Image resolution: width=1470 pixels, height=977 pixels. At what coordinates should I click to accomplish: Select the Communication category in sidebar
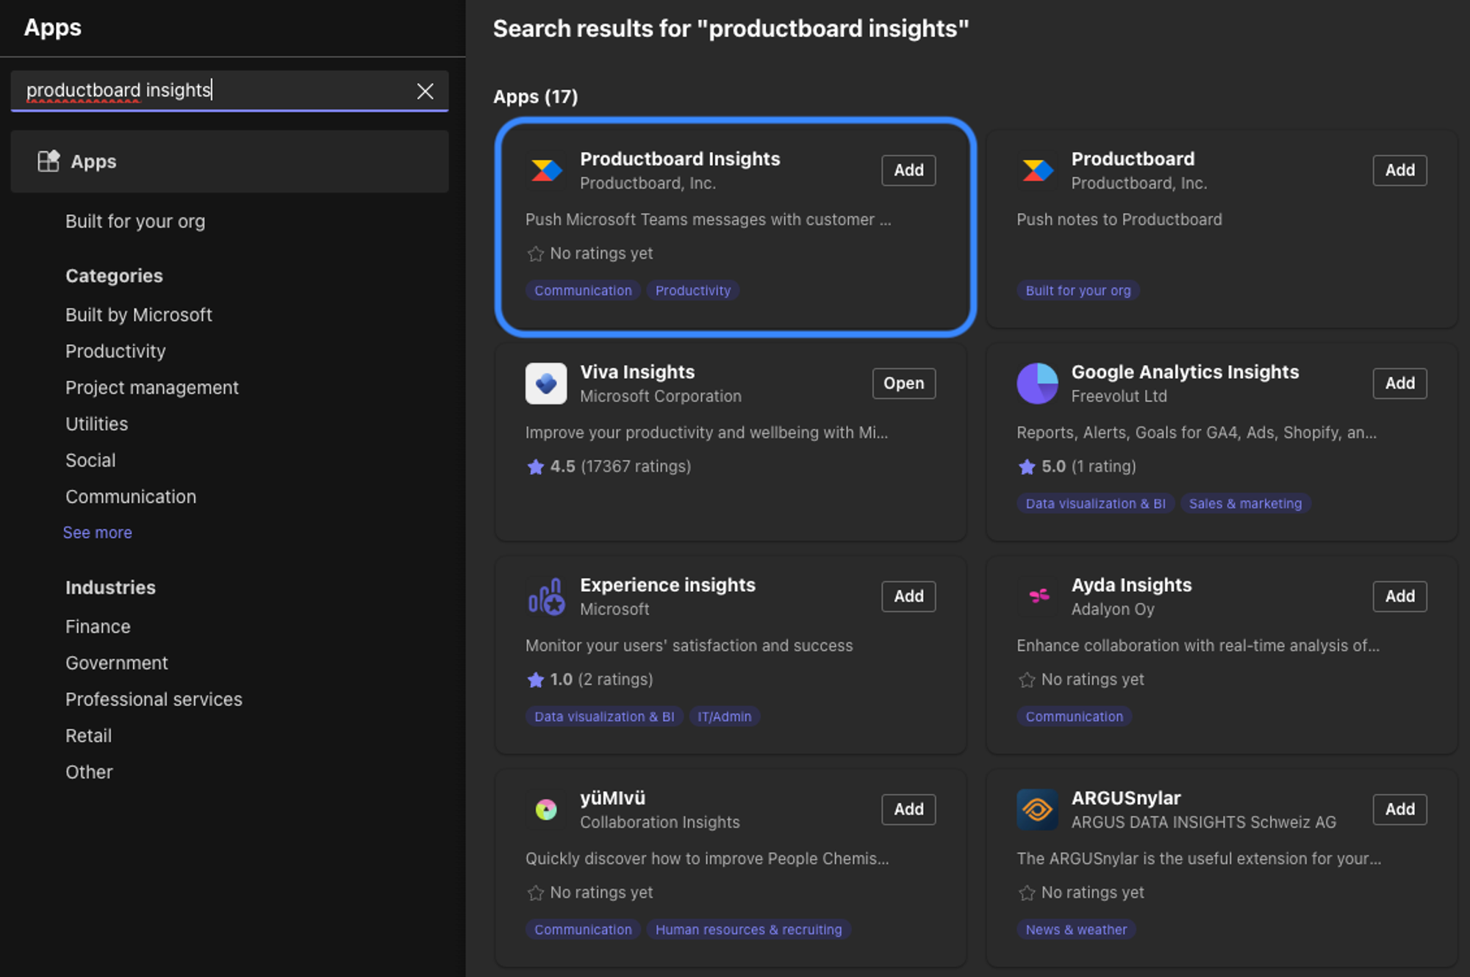[x=131, y=497]
